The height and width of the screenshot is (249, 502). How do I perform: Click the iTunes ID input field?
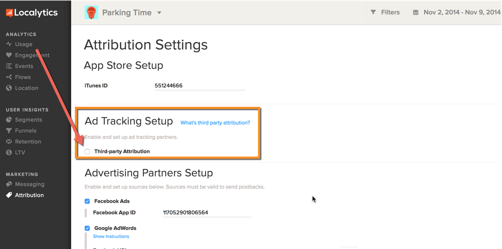(200, 86)
